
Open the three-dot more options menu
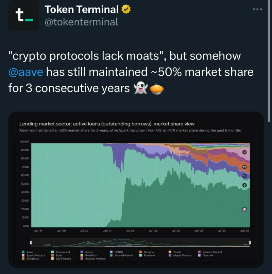[257, 9]
